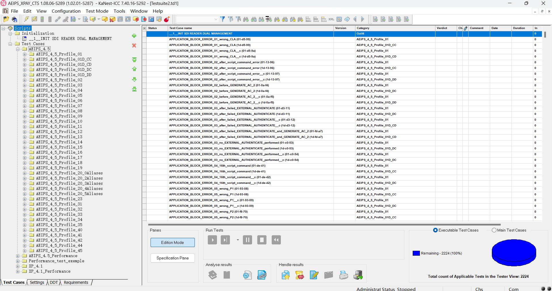The image size is (552, 291).
Task: Click the printer icon in Handle results
Action: point(343,275)
